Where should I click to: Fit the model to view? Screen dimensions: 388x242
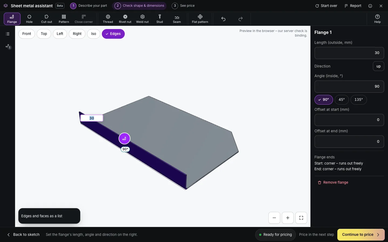[x=301, y=218]
